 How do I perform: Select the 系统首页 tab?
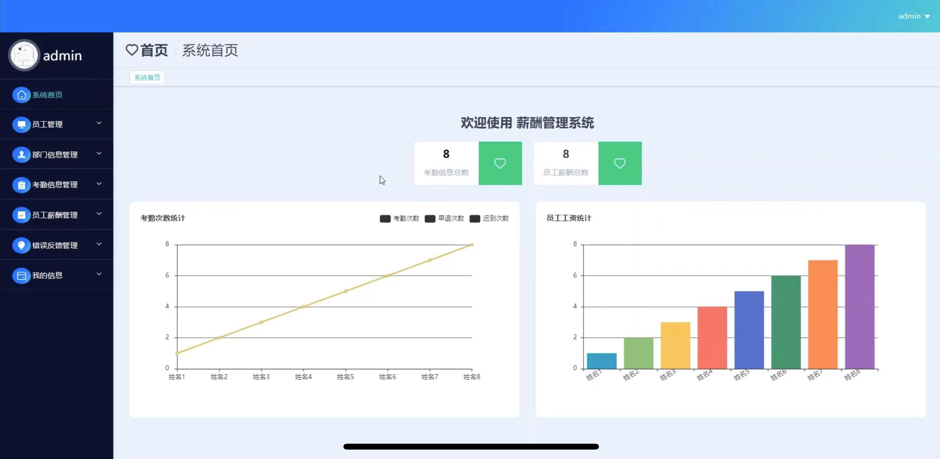tap(147, 77)
